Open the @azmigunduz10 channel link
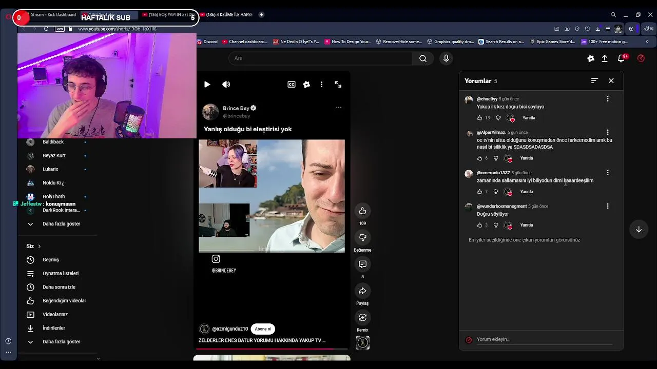 click(x=230, y=329)
